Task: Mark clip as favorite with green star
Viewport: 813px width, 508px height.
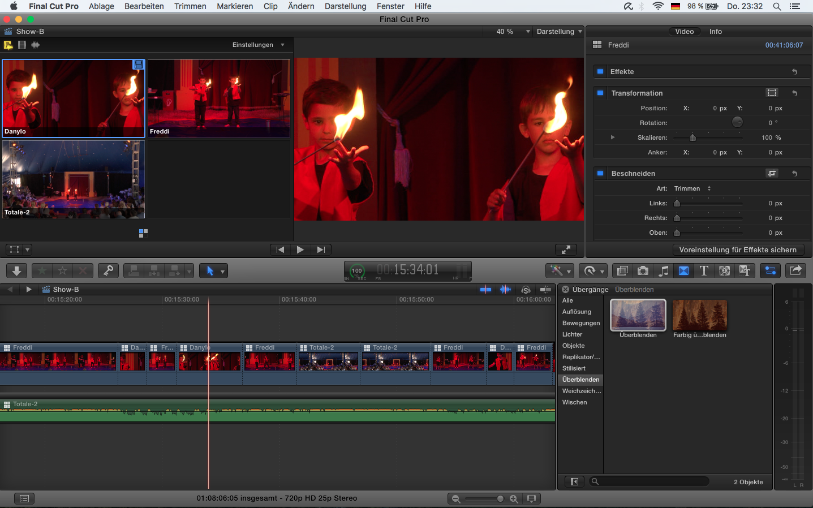Action: (42, 271)
